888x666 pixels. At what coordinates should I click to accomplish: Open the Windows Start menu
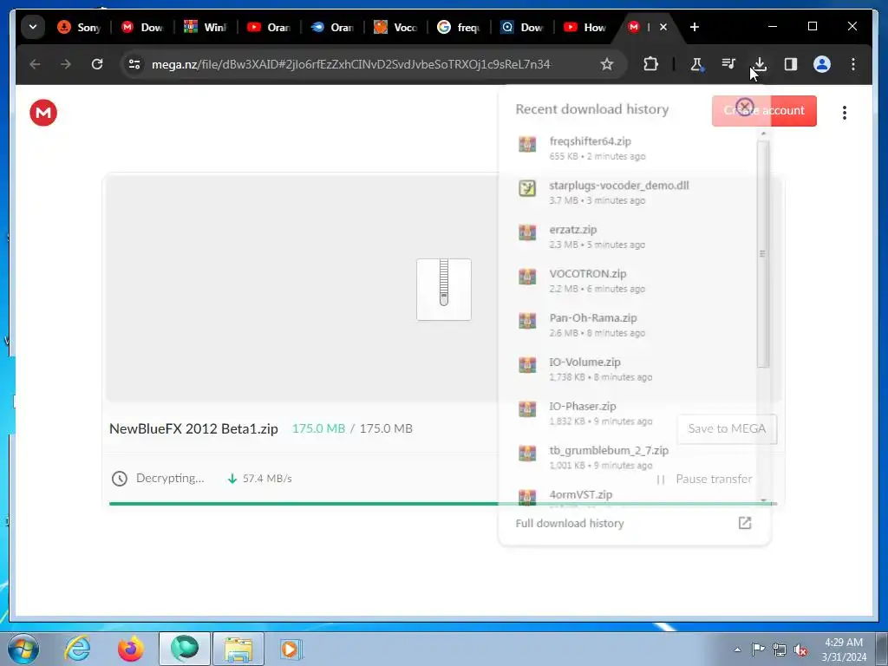click(23, 649)
